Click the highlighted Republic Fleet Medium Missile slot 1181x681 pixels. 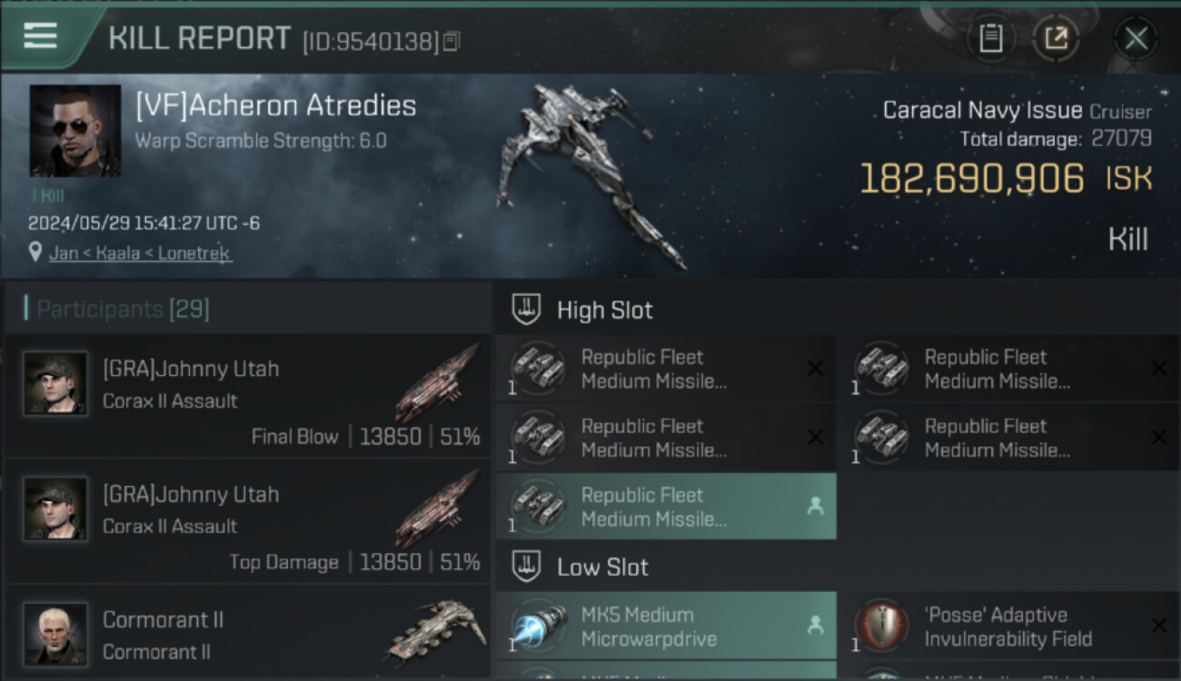[666, 507]
